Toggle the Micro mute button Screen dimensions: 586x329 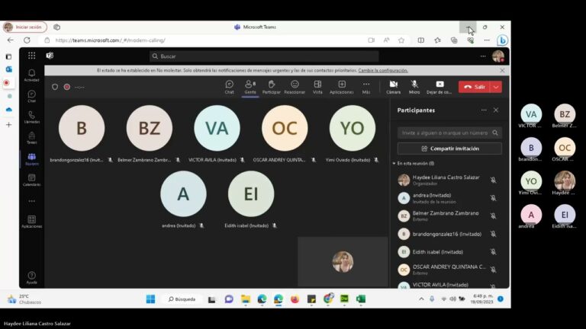pos(414,87)
